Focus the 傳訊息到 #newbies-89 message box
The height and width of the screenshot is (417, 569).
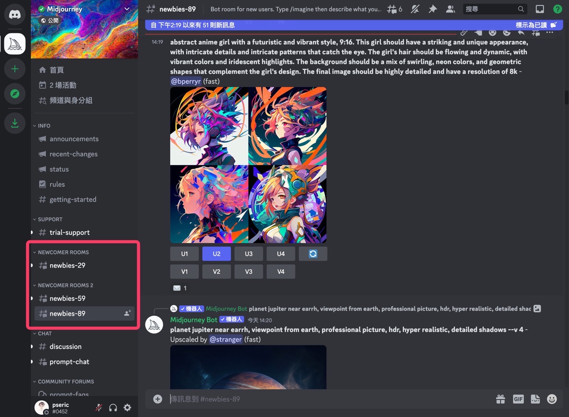pos(329,399)
